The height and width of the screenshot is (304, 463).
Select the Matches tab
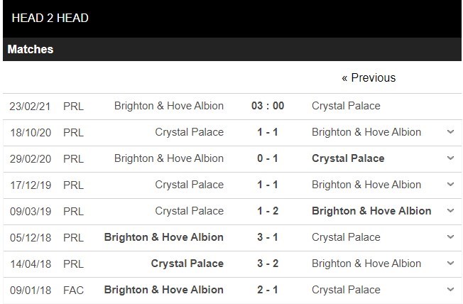click(31, 50)
